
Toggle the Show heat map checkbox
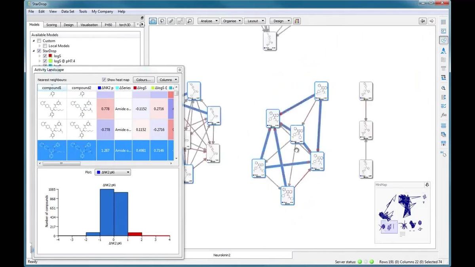point(104,79)
